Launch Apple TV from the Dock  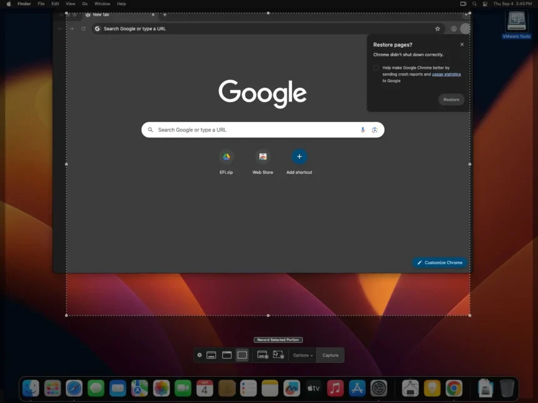tap(313, 388)
